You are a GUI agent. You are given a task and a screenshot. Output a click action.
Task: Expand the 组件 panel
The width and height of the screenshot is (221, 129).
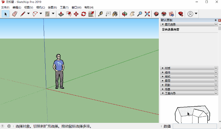tap(163, 72)
